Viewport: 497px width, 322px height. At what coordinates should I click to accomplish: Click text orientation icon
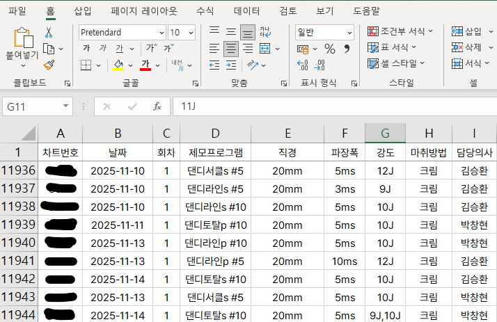253,65
